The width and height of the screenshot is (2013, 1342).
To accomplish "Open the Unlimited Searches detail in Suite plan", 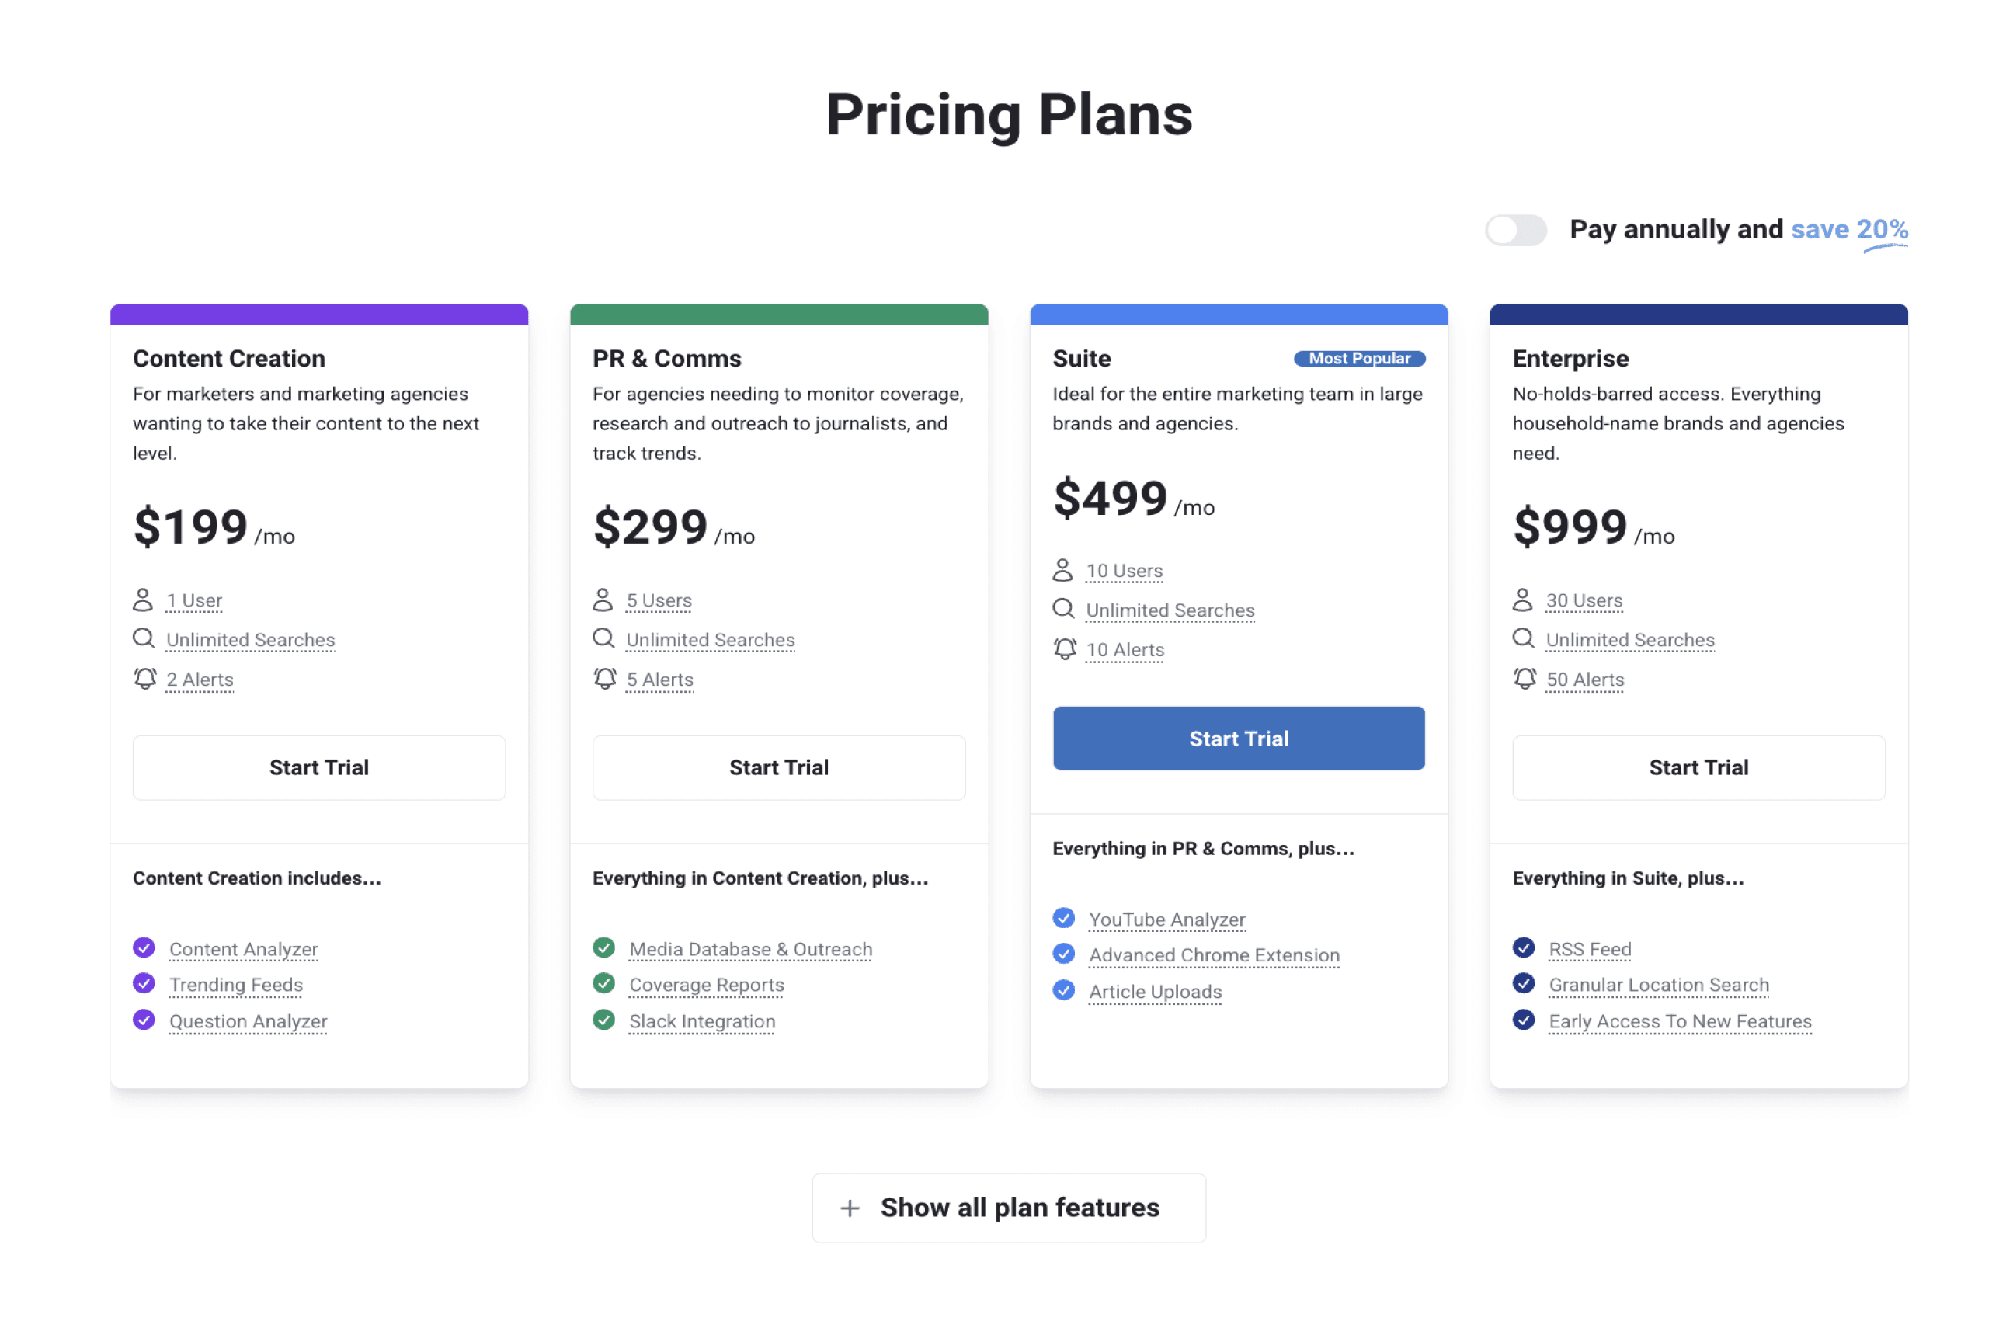I will (x=1170, y=610).
